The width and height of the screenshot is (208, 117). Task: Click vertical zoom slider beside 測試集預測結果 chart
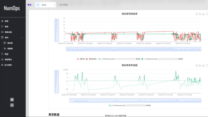pos(57,30)
